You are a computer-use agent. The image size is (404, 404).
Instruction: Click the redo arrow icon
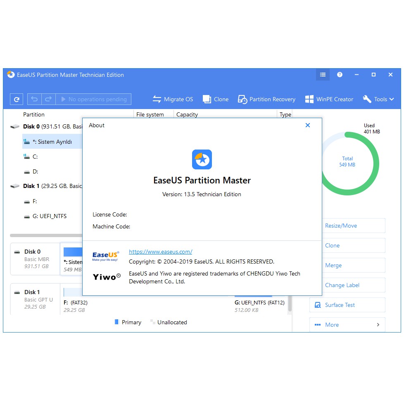(x=48, y=99)
